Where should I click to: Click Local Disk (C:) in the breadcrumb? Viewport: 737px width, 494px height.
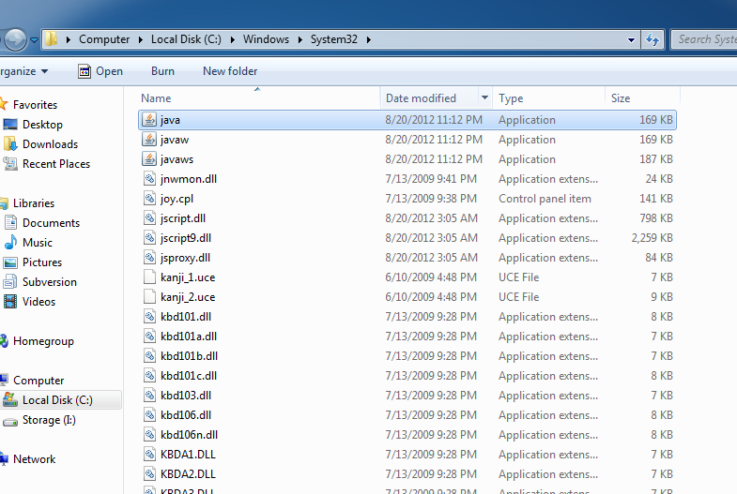pos(186,39)
